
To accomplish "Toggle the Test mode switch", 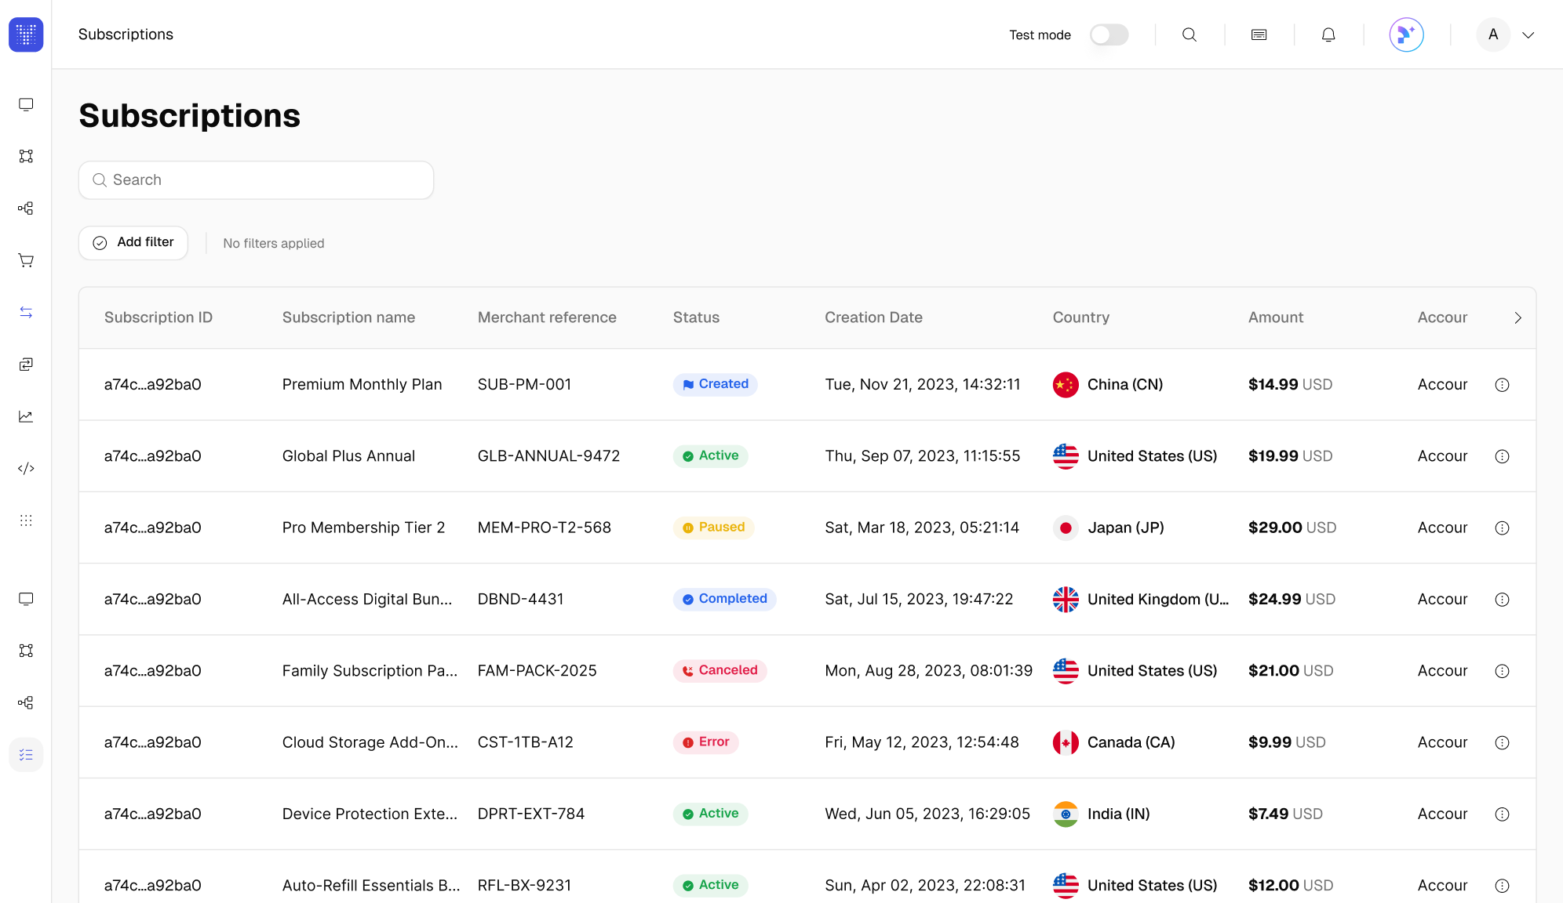I will tap(1109, 34).
